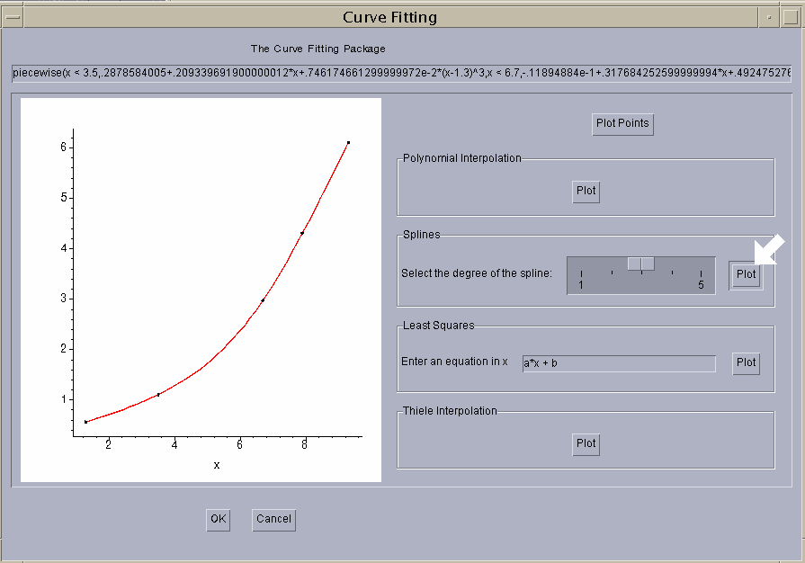This screenshot has width=805, height=563.
Task: Minimize the Curve Fitting window
Action: (769, 17)
